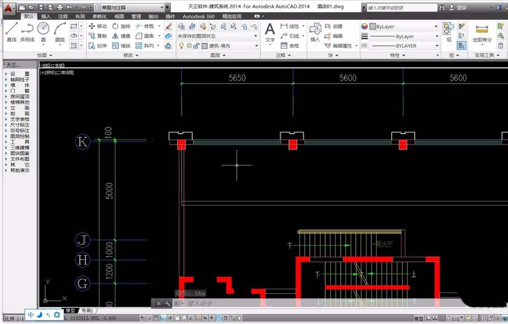
Task: Expand the 轴网柱子 item in 天正 panel
Action: pos(19,79)
